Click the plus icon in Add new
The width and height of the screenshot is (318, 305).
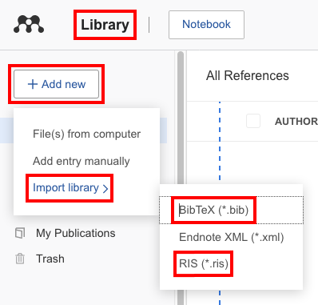pos(33,84)
